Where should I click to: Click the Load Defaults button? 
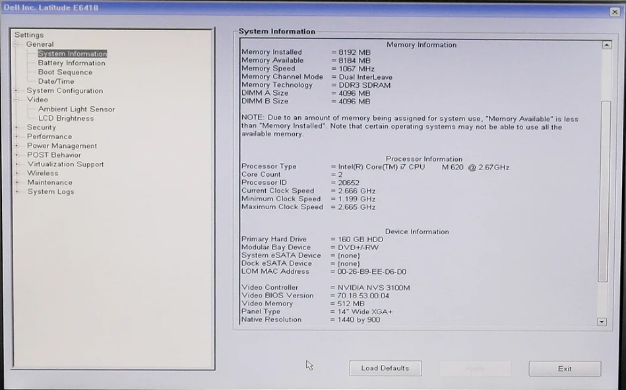pyautogui.click(x=385, y=368)
